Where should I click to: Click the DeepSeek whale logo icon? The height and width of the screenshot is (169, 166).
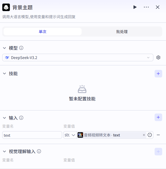tap(7, 58)
